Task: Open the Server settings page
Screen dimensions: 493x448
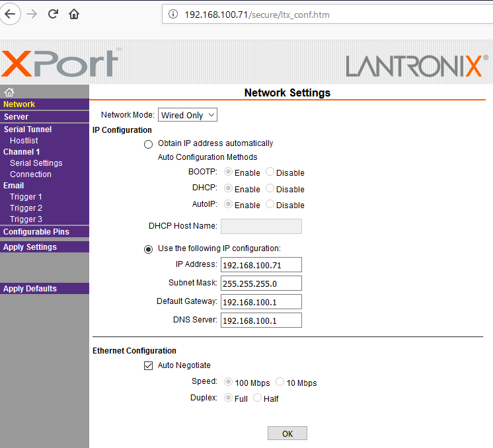Action: [16, 117]
